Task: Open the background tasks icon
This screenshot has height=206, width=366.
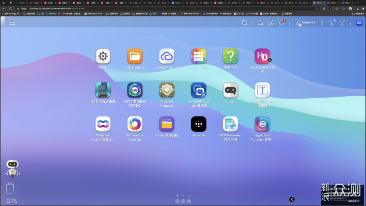Action: (260, 22)
